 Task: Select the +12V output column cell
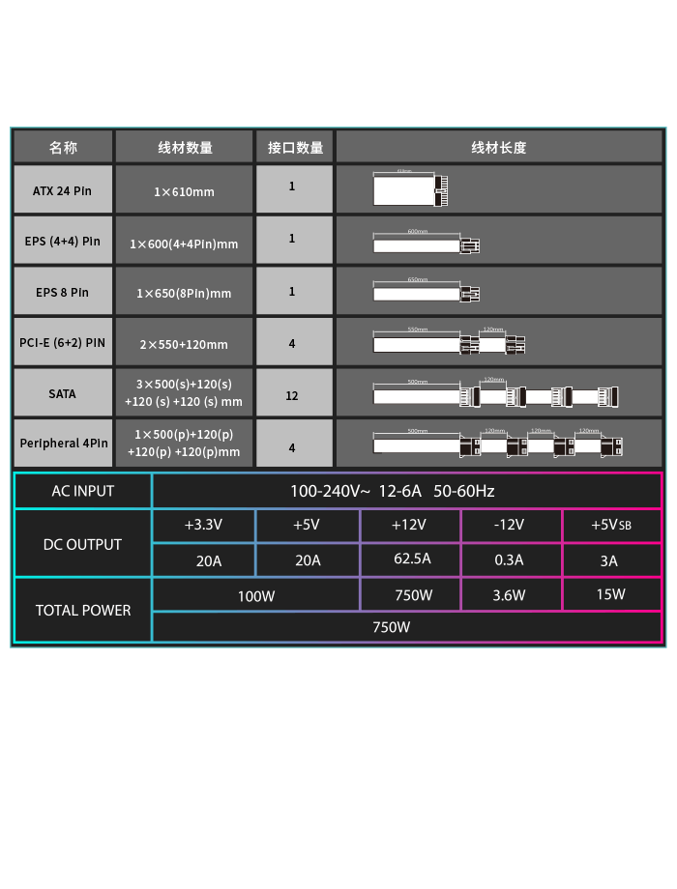[410, 525]
